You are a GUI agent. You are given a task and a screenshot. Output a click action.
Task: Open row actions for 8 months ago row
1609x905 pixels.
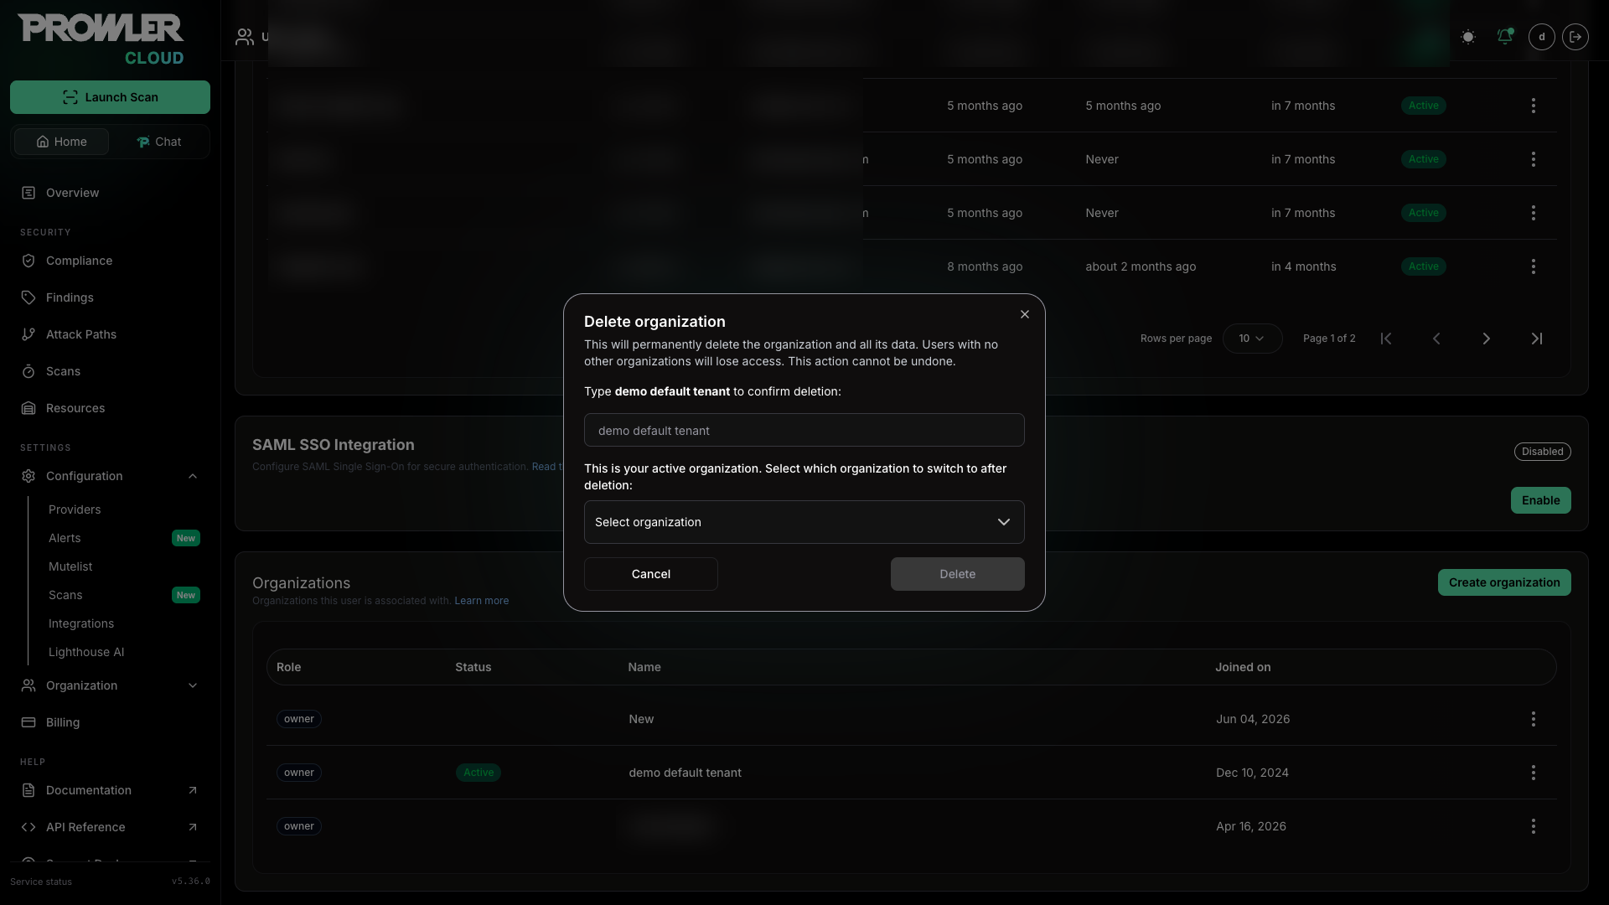(x=1533, y=266)
